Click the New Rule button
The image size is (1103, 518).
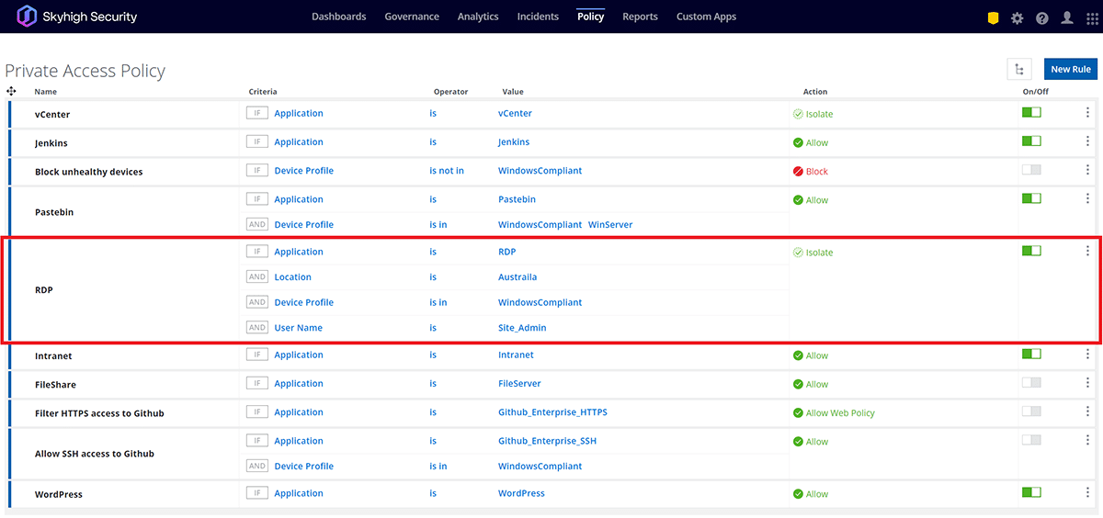tap(1070, 69)
